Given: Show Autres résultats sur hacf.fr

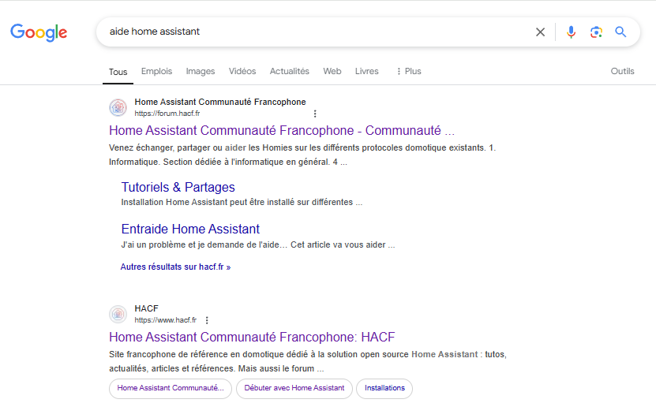Looking at the screenshot, I should [175, 267].
